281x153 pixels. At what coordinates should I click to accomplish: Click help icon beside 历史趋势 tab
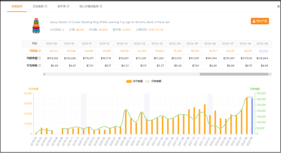46,6
